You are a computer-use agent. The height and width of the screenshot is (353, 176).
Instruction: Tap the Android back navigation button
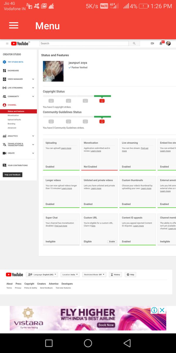point(127,343)
